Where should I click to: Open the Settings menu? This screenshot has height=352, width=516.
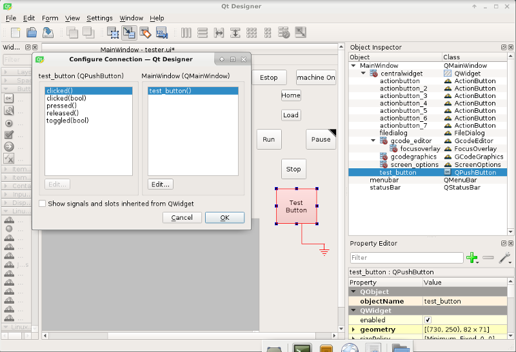[99, 18]
